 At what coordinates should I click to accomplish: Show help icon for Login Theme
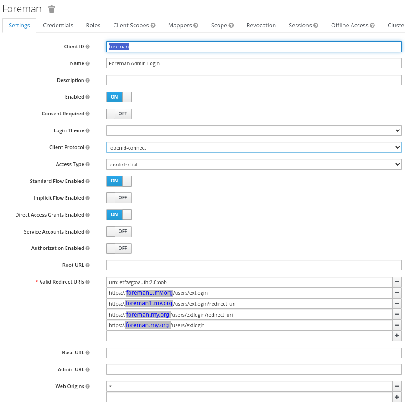(88, 131)
